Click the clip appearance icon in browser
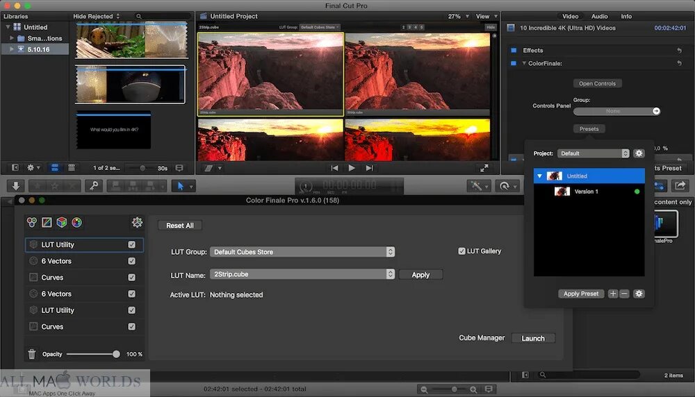 click(179, 168)
